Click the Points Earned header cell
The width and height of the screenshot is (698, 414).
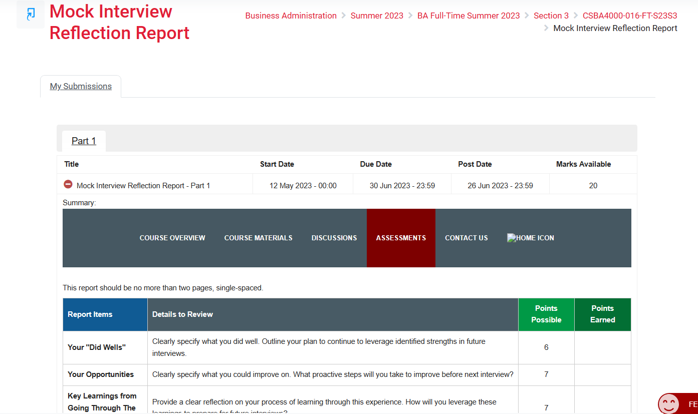pos(603,314)
